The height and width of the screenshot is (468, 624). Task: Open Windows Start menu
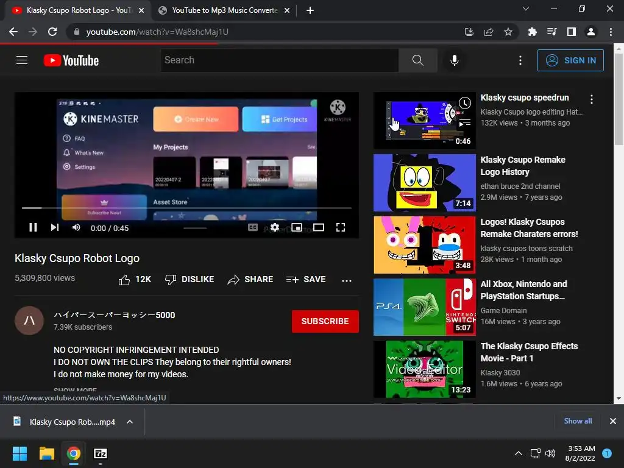click(19, 453)
